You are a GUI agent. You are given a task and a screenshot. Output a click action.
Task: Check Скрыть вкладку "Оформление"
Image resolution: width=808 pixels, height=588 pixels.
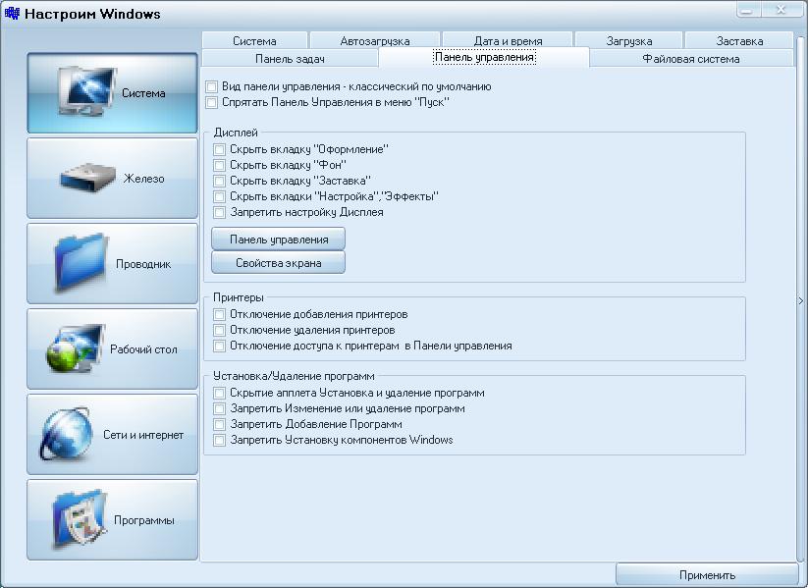point(219,149)
